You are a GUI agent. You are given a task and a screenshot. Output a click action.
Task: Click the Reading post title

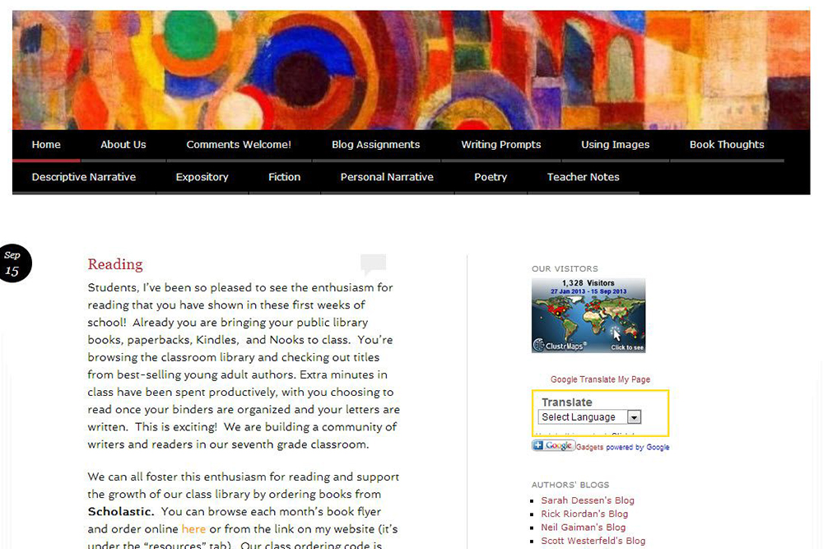click(115, 264)
